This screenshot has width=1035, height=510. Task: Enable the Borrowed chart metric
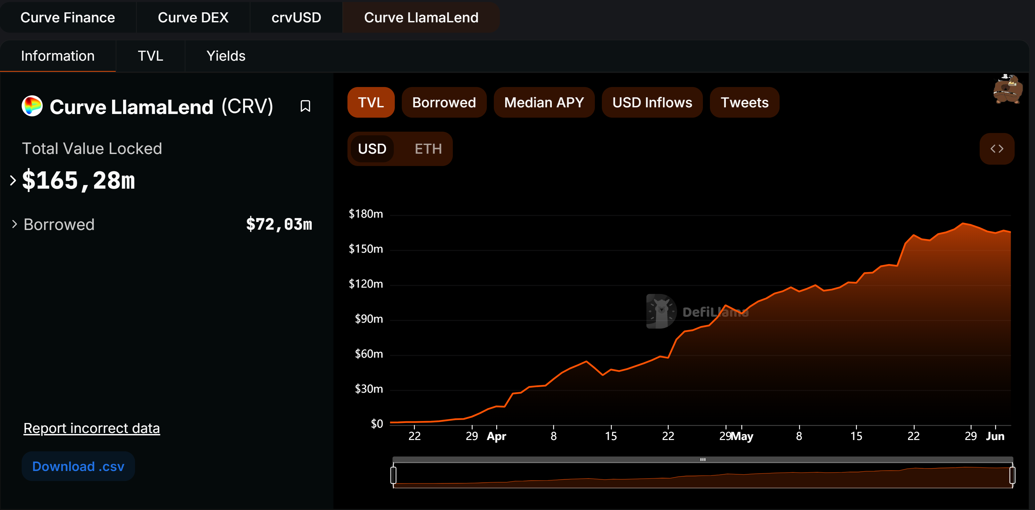pos(443,103)
